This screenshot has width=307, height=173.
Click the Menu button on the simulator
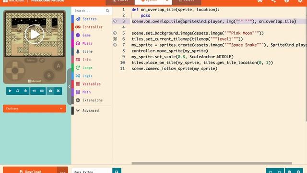coord(31,60)
